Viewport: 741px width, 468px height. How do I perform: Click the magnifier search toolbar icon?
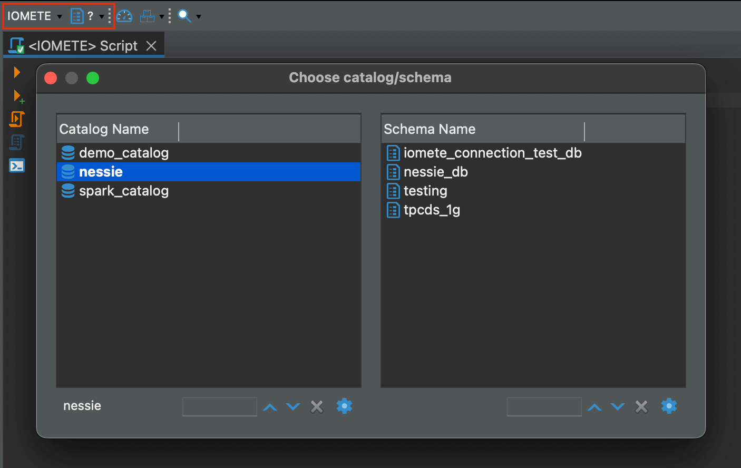[184, 16]
